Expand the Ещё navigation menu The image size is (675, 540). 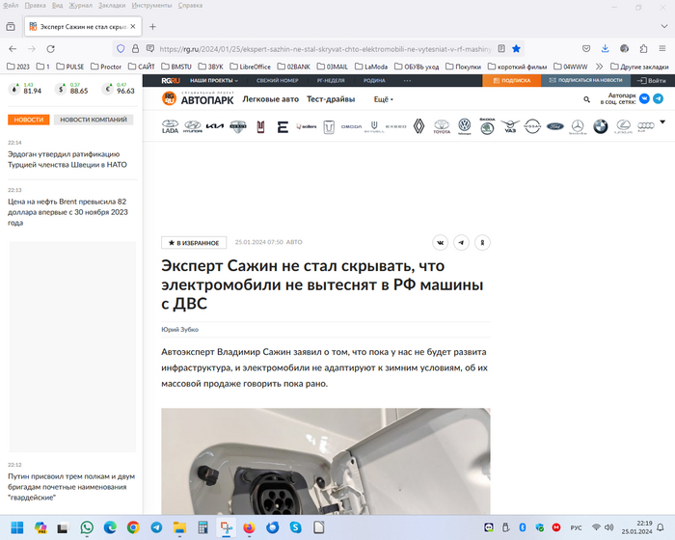(x=383, y=99)
